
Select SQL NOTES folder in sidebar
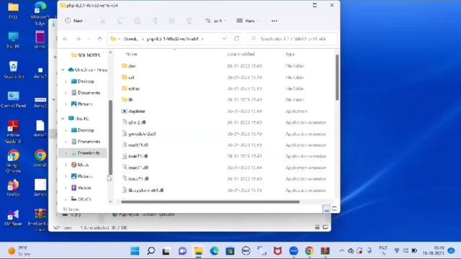[86, 55]
